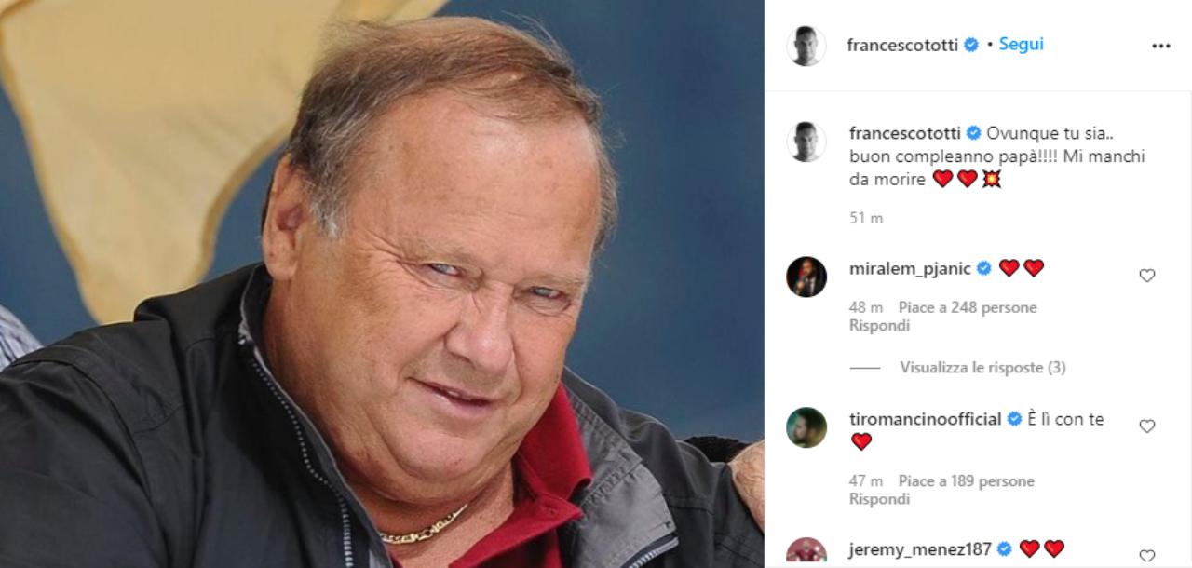Show who liked: Piace a 189 persone
The width and height of the screenshot is (1192, 568).
click(967, 481)
